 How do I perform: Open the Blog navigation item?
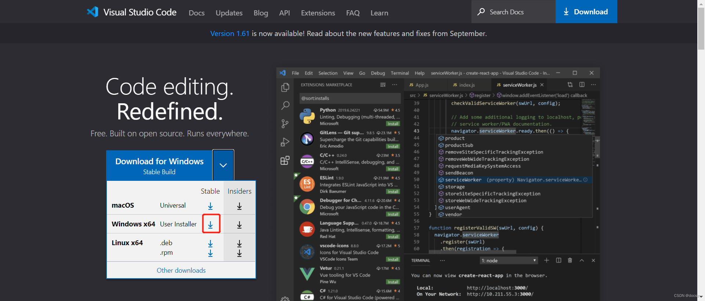click(261, 13)
